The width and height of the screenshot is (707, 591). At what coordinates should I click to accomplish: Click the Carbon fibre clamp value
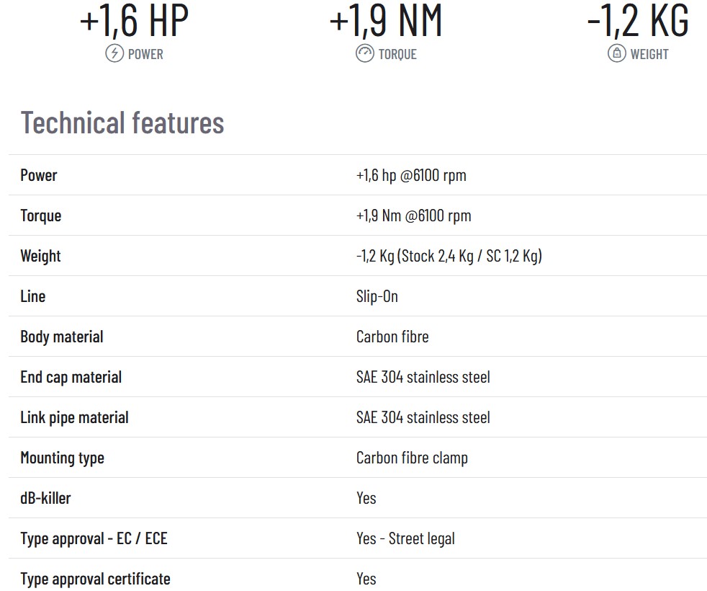point(412,458)
